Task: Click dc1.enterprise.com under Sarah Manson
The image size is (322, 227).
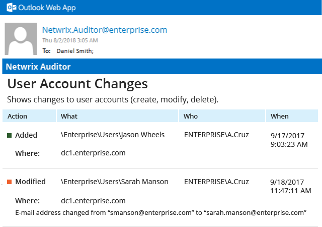Action: point(93,201)
